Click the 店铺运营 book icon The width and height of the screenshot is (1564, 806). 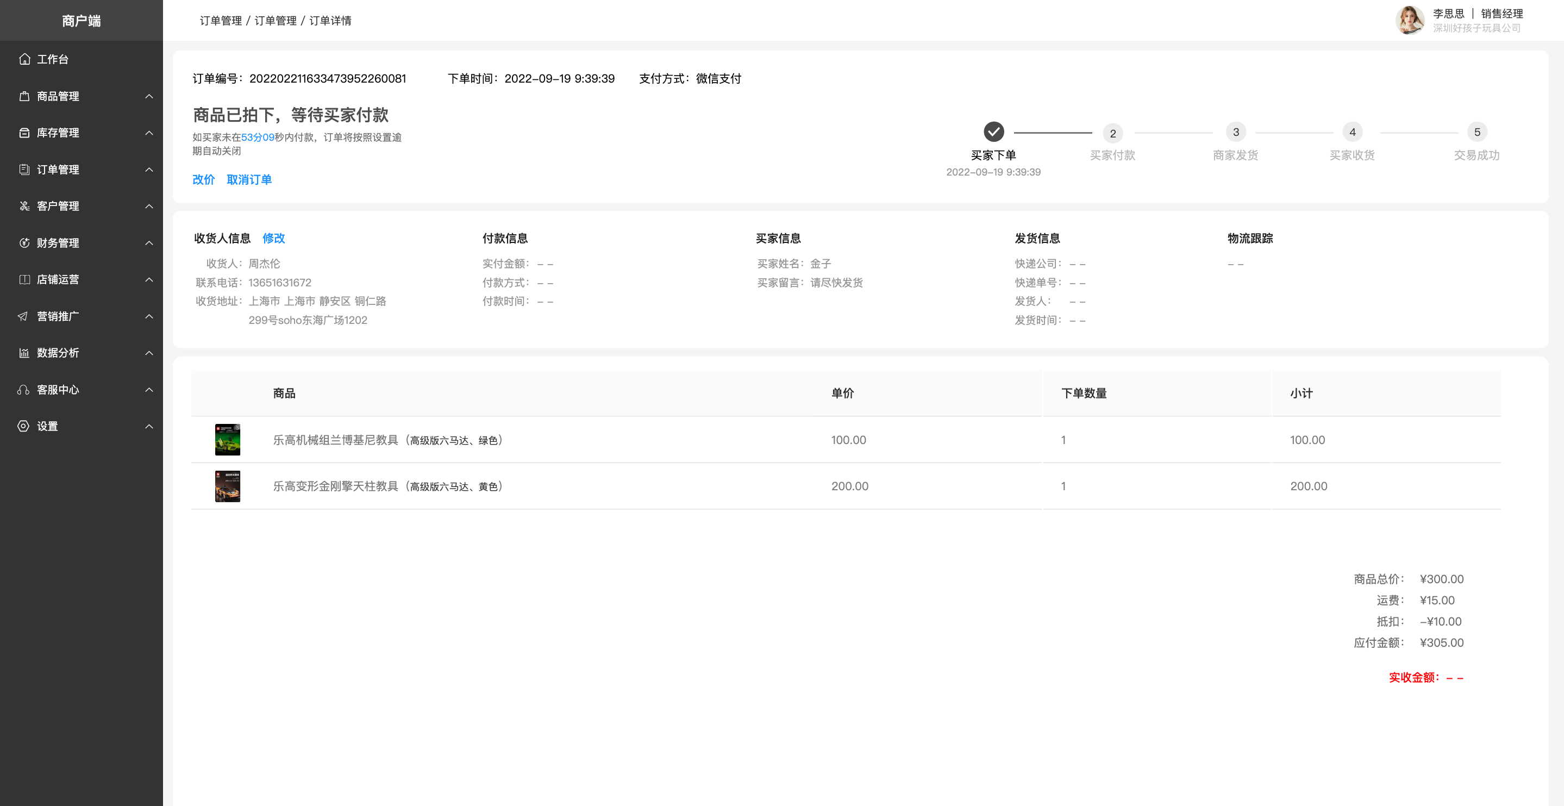tap(24, 279)
